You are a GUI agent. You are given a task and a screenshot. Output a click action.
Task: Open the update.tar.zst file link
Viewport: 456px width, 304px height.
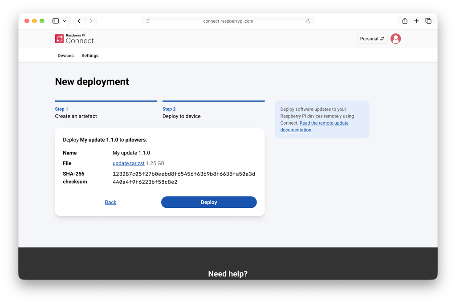pyautogui.click(x=129, y=163)
